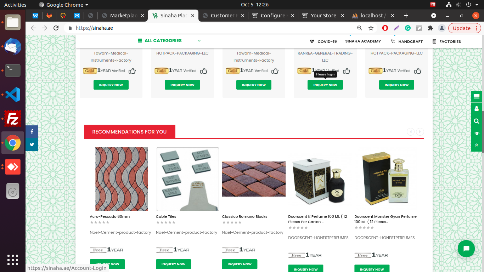Image resolution: width=484 pixels, height=272 pixels.
Task: Click Inquery Now under Cable Tiles
Action: point(174,264)
